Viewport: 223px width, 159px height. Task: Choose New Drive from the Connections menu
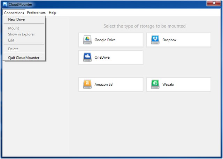pyautogui.click(x=16, y=20)
